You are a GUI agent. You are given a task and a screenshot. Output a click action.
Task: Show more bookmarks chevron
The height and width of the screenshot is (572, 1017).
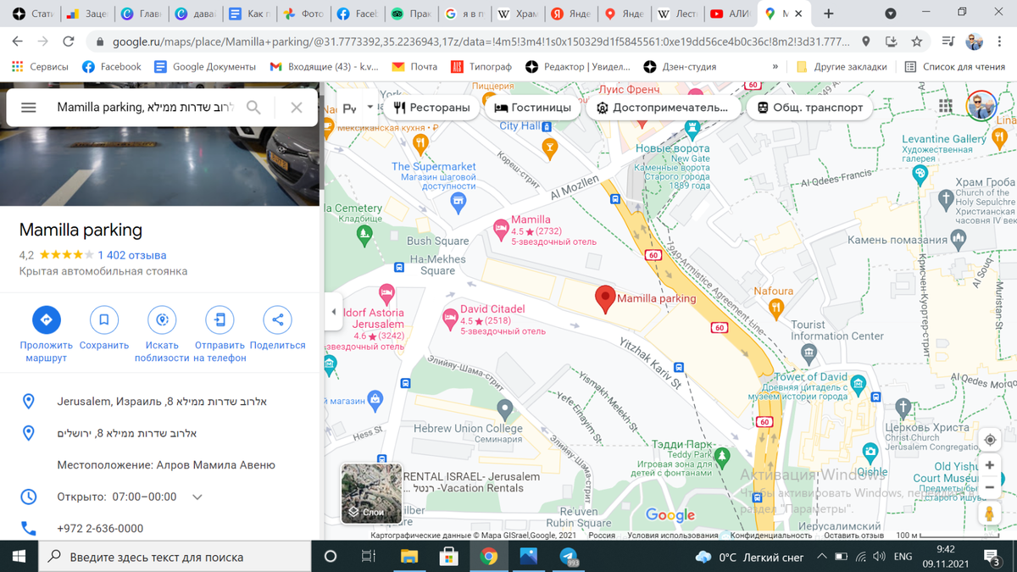775,66
